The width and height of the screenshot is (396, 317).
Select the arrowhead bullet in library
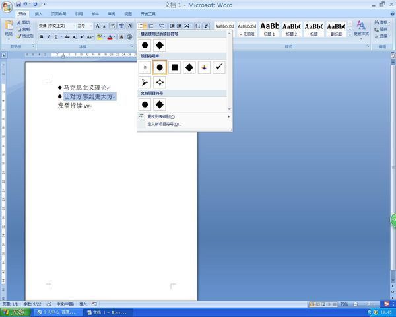click(x=145, y=82)
